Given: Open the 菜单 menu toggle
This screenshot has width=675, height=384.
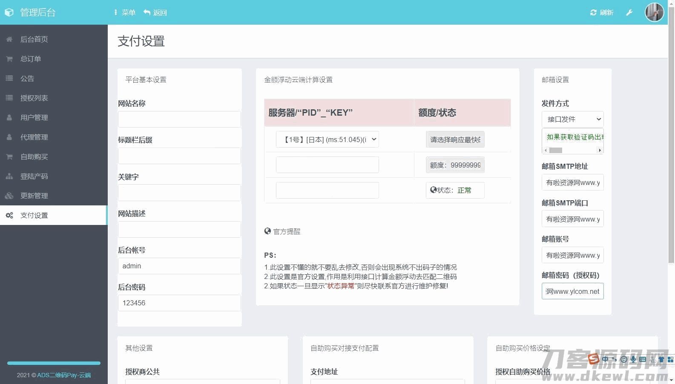Looking at the screenshot, I should point(124,12).
